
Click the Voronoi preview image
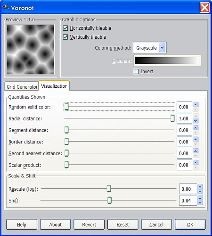[30, 50]
